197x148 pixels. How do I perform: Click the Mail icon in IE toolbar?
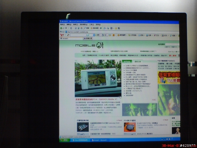(104, 28)
